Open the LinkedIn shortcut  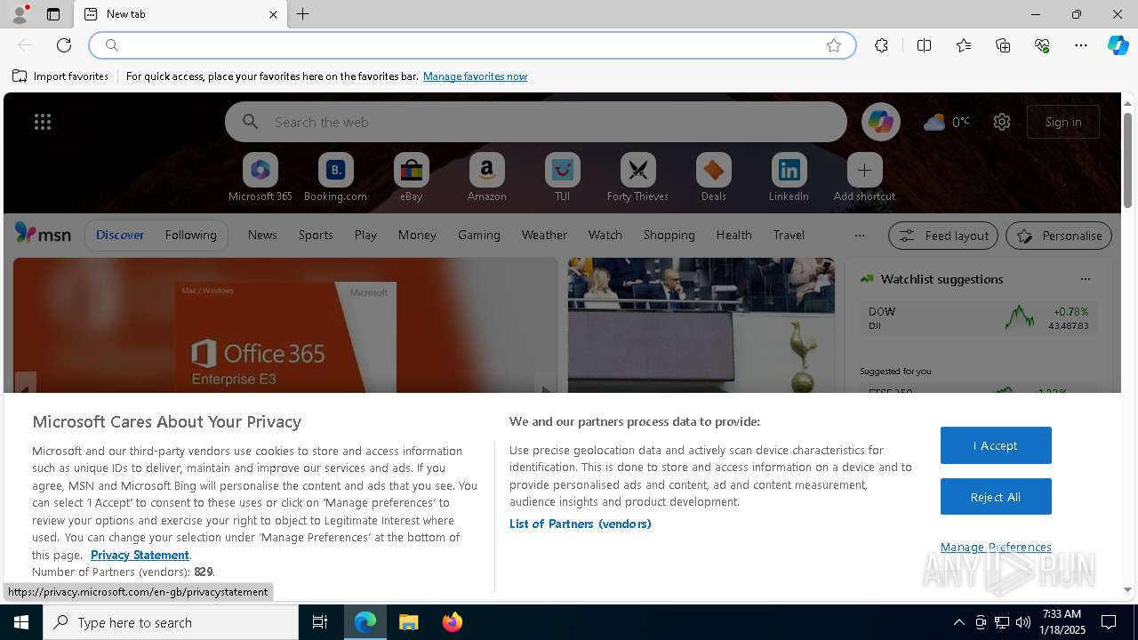(789, 177)
